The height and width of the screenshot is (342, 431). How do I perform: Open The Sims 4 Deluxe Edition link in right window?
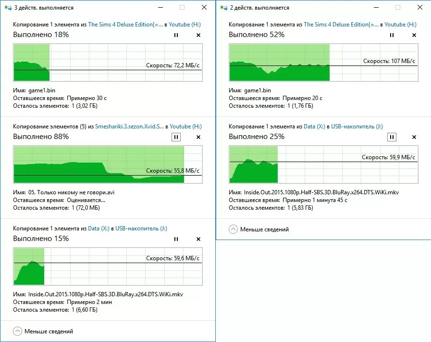[341, 25]
